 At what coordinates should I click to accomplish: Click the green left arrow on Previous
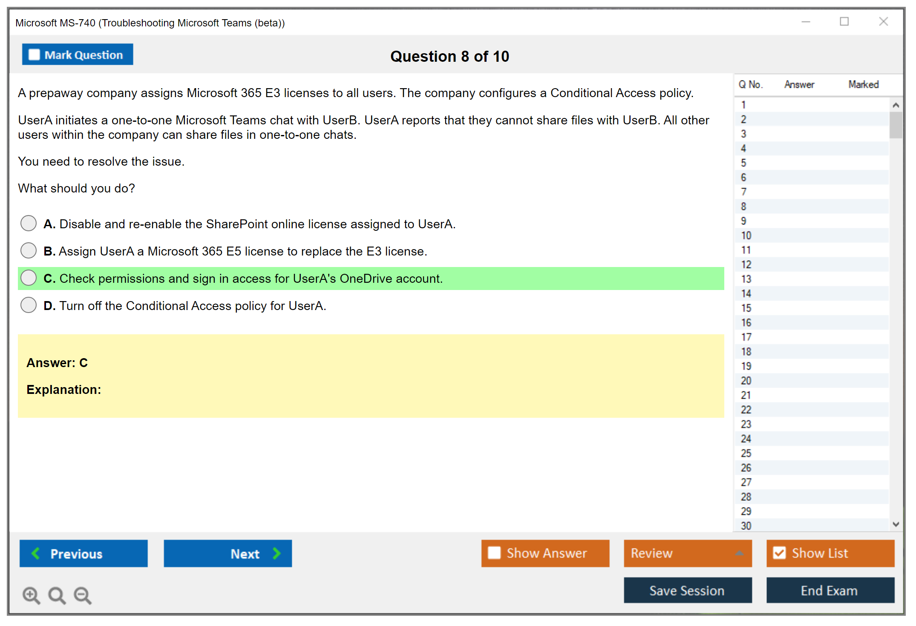pyautogui.click(x=36, y=553)
